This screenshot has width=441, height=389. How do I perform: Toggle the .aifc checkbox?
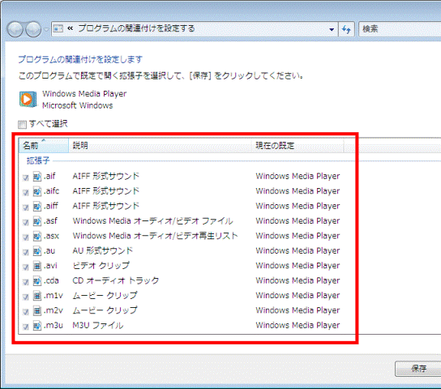tap(26, 193)
